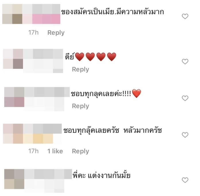This screenshot has height=196, width=200.
Task: View who liked via 1 like
Action: point(55,151)
